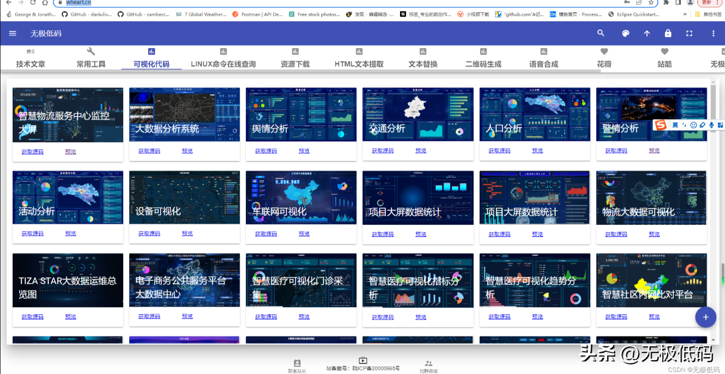The height and width of the screenshot is (374, 725).
Task: Click the 加群咨询 group icon
Action: (428, 363)
